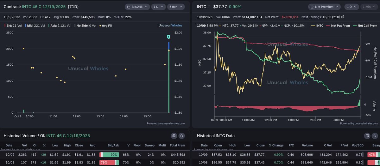
Task: Toggle the Mid volume series in legend
Action: (35, 26)
